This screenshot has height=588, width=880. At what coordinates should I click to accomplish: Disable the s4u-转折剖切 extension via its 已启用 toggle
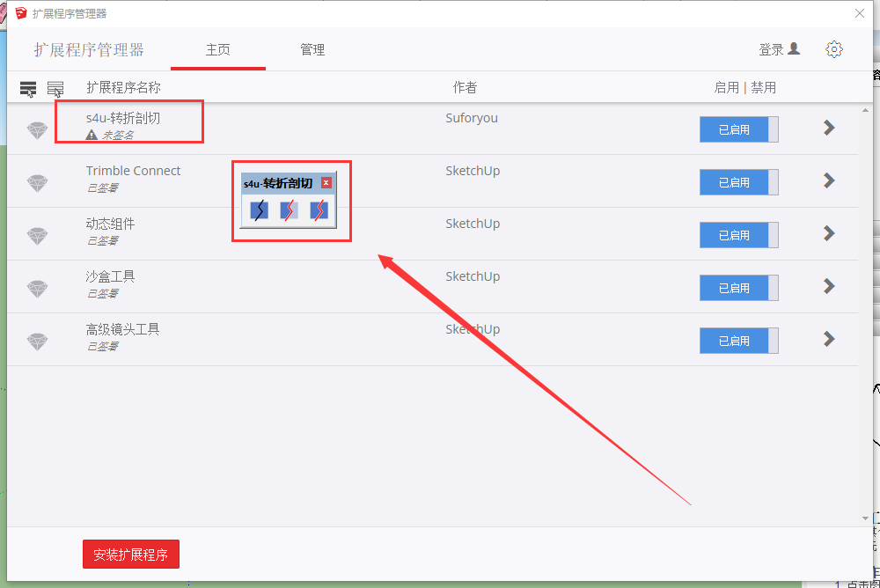pyautogui.click(x=739, y=129)
